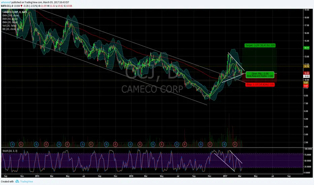314x185 pixels.
Task: Select the EMA (20, close) indicator legend
Action: (10, 23)
